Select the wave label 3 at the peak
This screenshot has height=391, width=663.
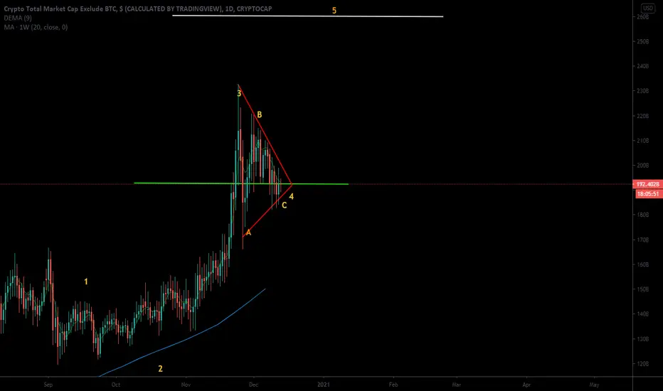[x=239, y=93]
